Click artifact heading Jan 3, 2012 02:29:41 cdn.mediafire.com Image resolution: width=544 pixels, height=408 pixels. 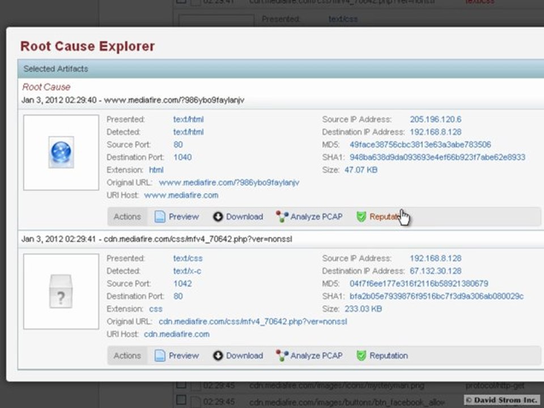pos(157,239)
